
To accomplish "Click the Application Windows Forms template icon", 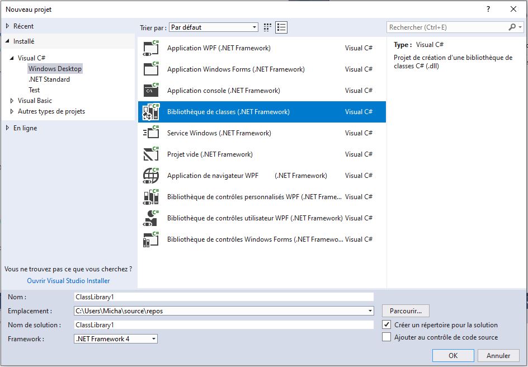I will click(151, 69).
